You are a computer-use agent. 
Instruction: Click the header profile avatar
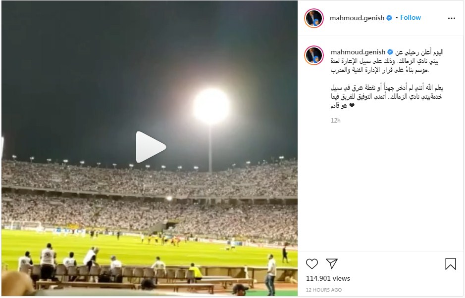point(314,18)
